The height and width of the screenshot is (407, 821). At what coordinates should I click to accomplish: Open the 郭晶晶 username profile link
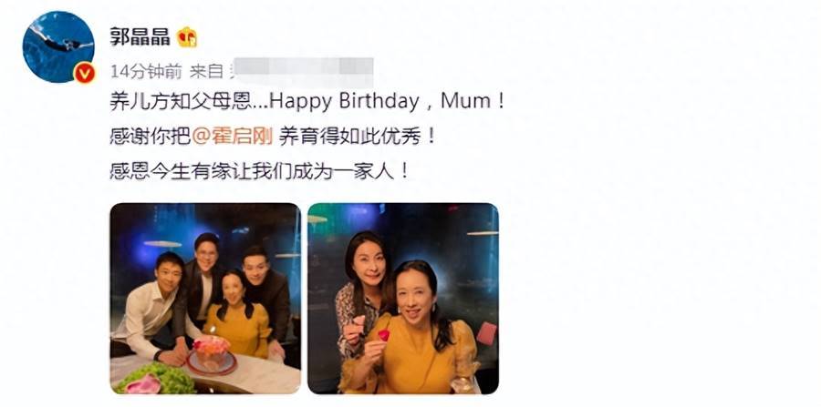140,37
